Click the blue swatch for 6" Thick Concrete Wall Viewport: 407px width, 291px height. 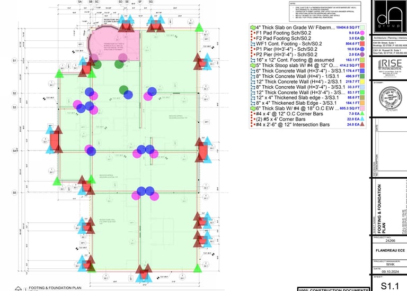click(362, 71)
